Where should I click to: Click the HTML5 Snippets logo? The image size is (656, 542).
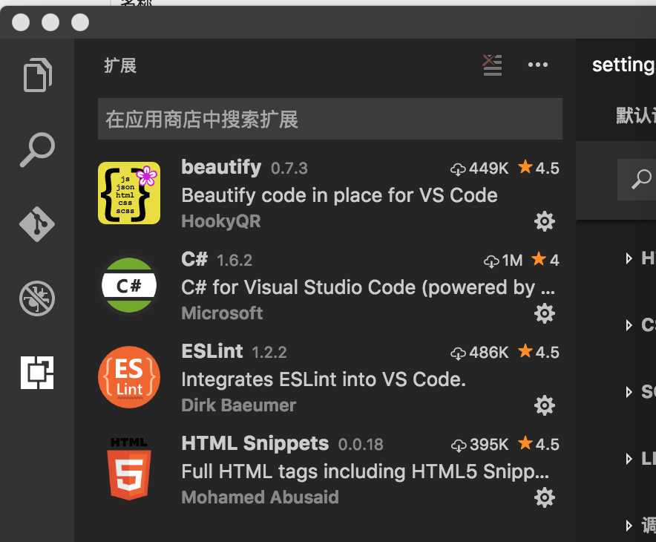click(x=129, y=468)
